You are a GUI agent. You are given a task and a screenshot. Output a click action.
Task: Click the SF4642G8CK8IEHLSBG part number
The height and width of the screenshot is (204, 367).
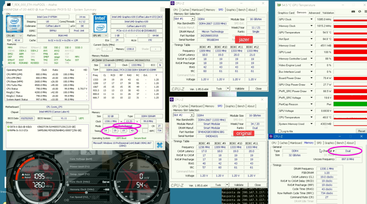coord(211,132)
